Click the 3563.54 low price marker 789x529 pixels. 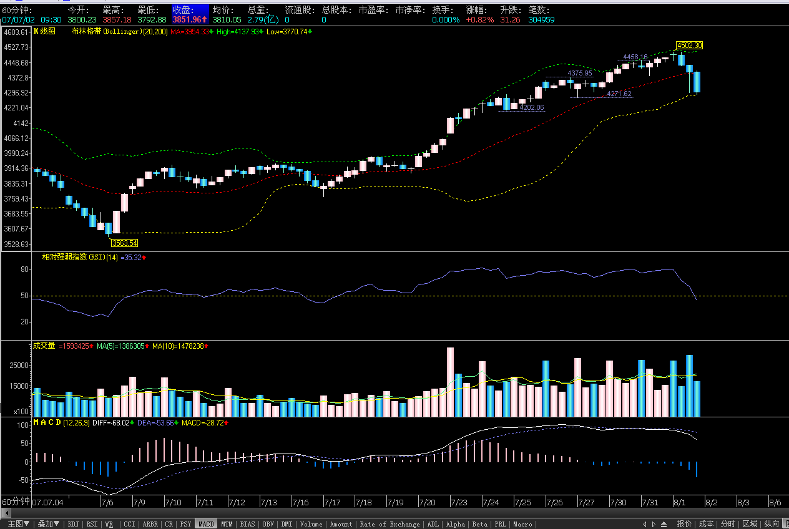(124, 243)
